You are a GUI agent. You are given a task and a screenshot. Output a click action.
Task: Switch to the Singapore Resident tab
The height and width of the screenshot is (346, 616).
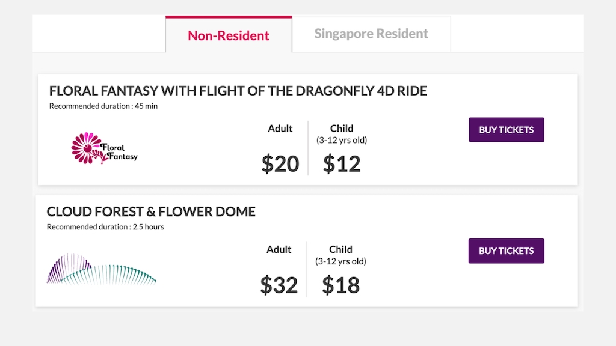pyautogui.click(x=371, y=34)
